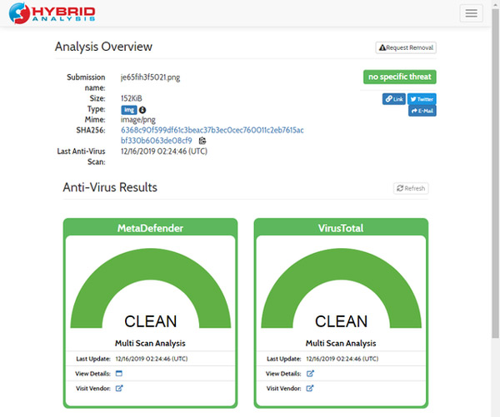Share the report via E-Mail button

pos(422,111)
